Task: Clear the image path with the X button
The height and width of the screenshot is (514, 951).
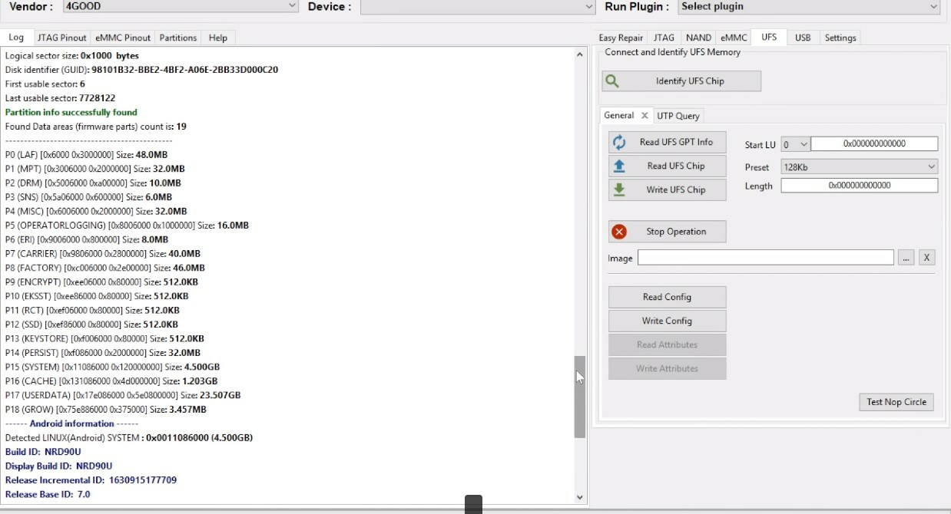Action: (x=926, y=258)
